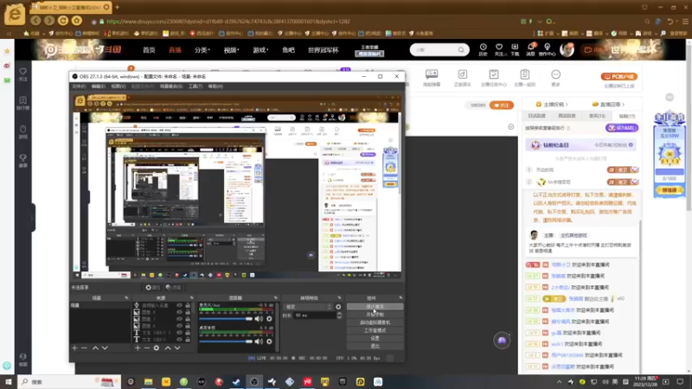The image size is (692, 389).
Task: Adjust 桌面音频 volume slider
Action: (226, 341)
